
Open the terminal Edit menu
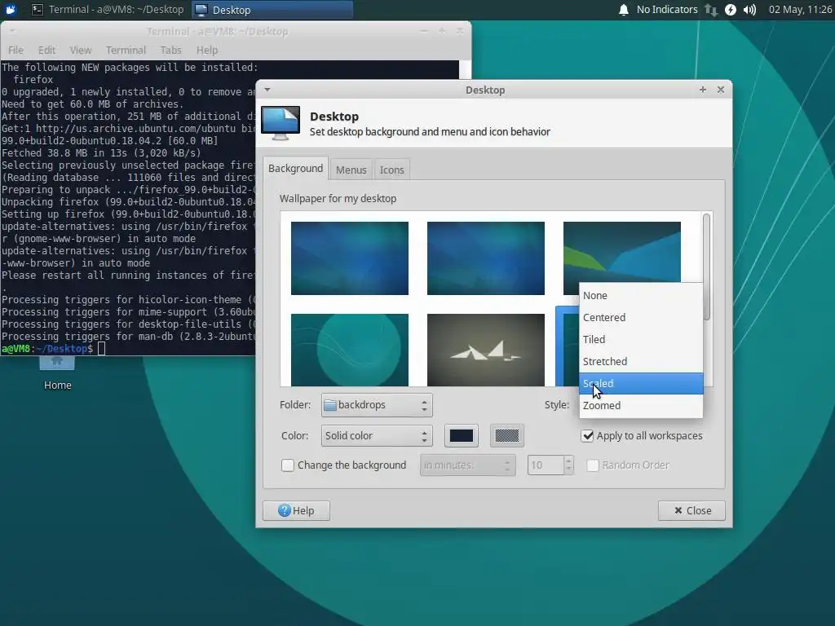[x=46, y=50]
